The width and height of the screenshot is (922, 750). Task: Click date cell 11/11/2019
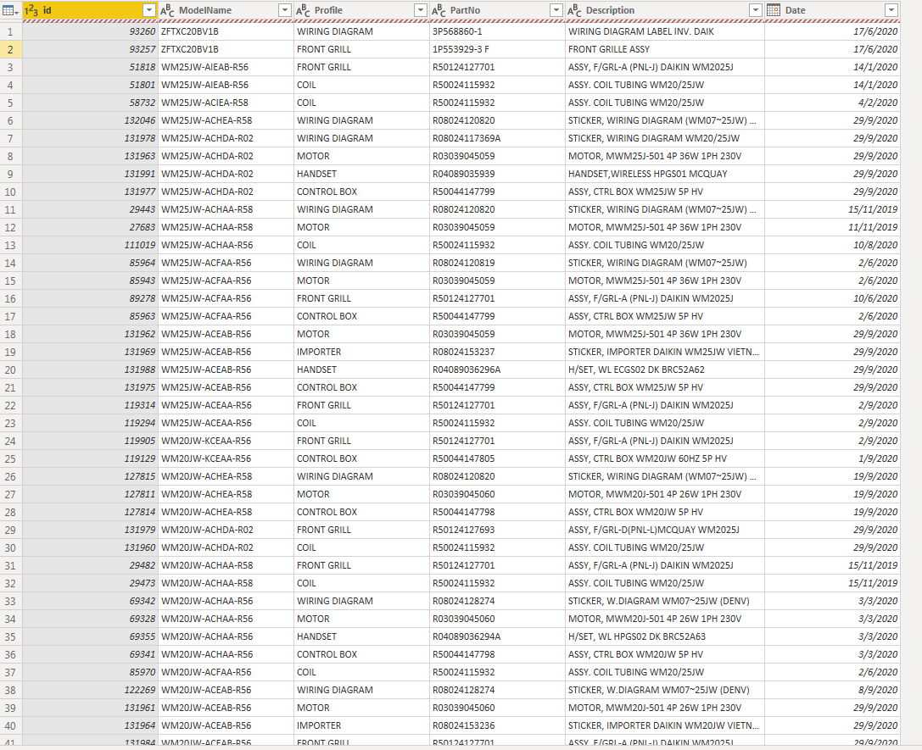coord(833,227)
